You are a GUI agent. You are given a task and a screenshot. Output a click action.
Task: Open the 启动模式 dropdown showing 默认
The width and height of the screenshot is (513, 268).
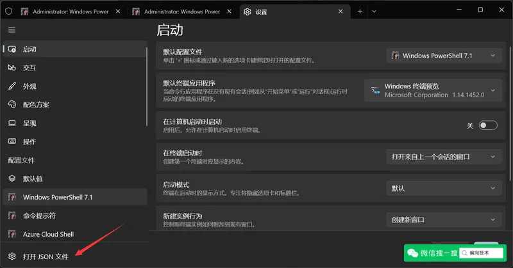[x=444, y=188]
